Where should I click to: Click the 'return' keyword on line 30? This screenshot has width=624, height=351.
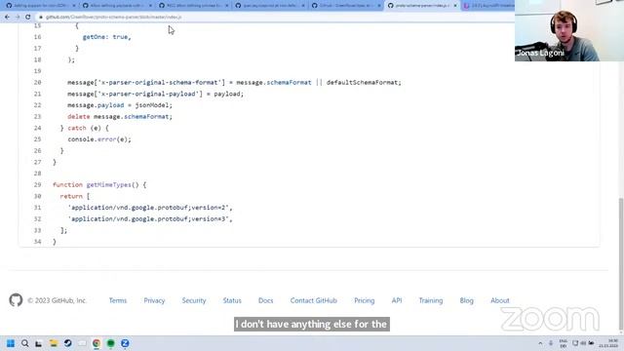(x=71, y=196)
